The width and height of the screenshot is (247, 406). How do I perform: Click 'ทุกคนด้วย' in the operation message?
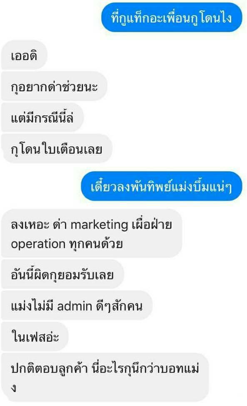96,243
